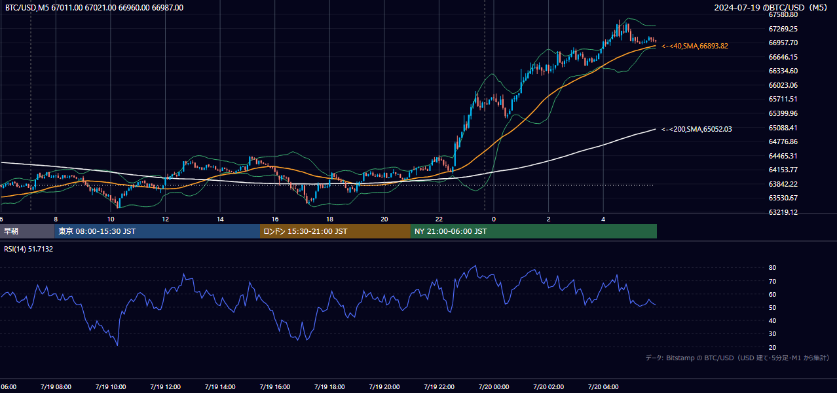Click price axis value 66334.60
This screenshot has width=837, height=393.
783,71
